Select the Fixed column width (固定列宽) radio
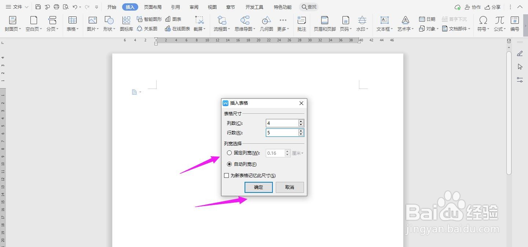The height and width of the screenshot is (247, 528). pos(230,153)
